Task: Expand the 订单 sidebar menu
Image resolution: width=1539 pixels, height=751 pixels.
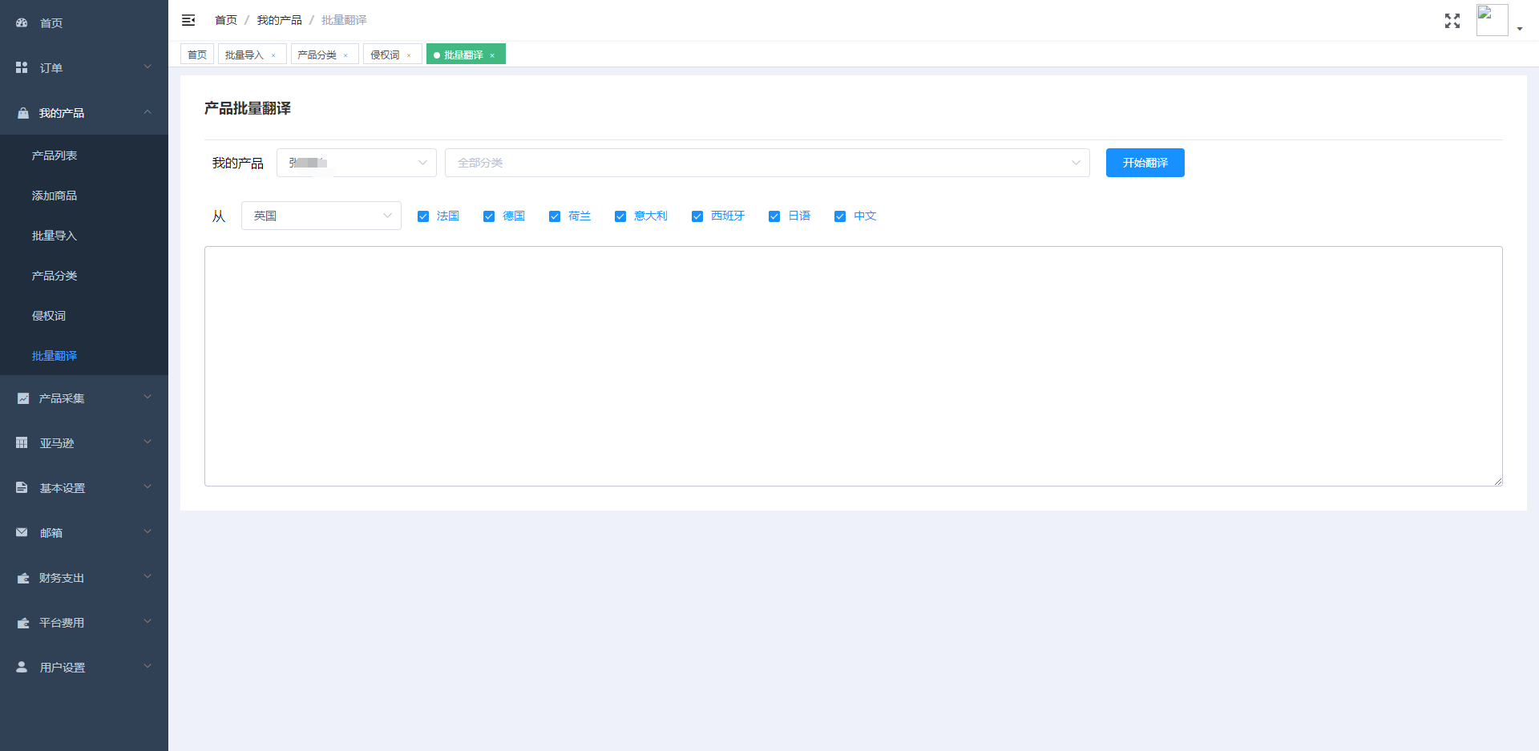Action: [84, 68]
